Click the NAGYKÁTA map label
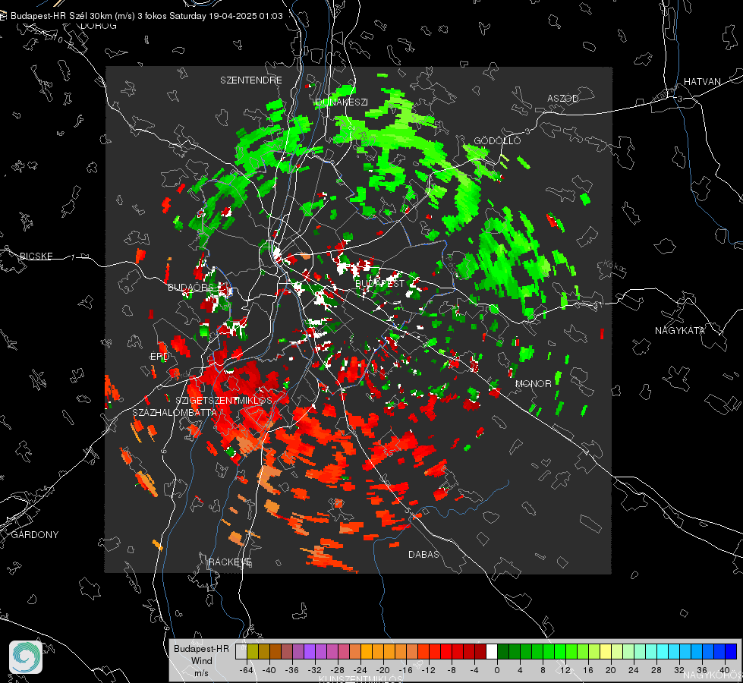 pyautogui.click(x=680, y=331)
